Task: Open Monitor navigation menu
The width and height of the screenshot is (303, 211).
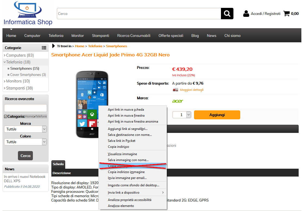Action: (x=78, y=36)
